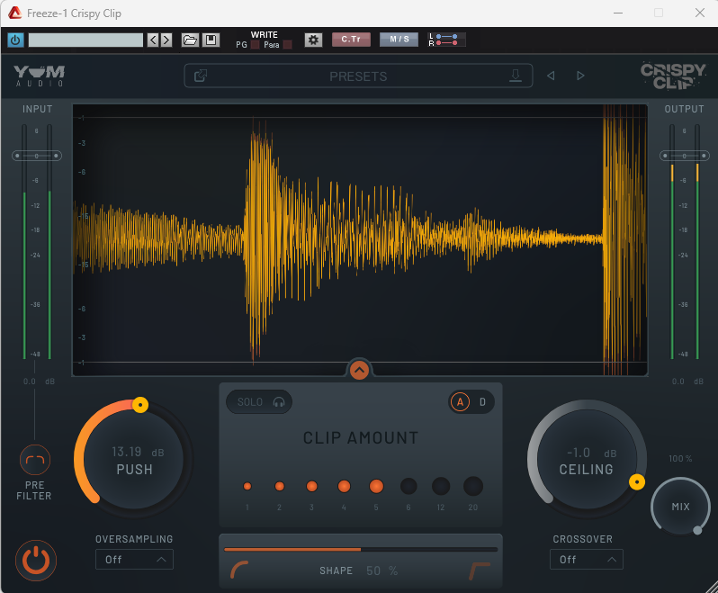Go to next host preset arrow
The height and width of the screenshot is (593, 718).
tap(166, 40)
